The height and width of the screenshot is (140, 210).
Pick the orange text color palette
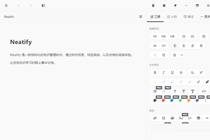click(189, 101)
